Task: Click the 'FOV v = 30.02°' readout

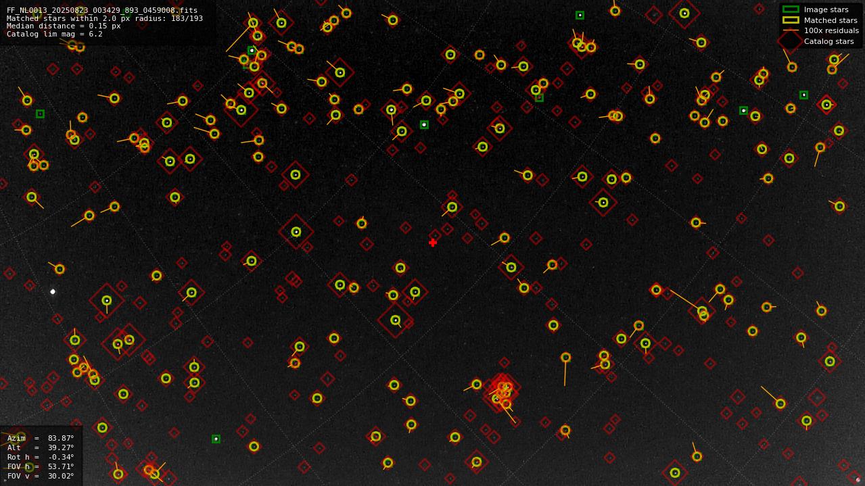Action: [x=41, y=476]
